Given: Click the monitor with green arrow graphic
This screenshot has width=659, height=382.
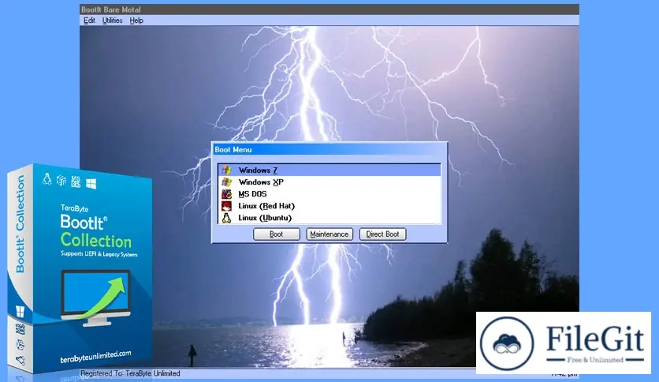Looking at the screenshot, I should pyautogui.click(x=96, y=298).
